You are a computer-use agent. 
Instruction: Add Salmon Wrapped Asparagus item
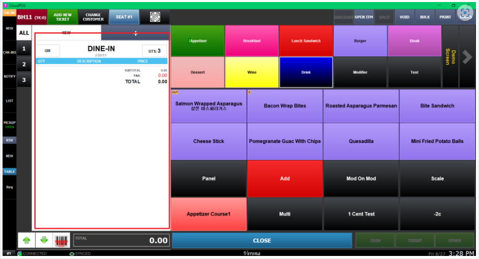[208, 106]
